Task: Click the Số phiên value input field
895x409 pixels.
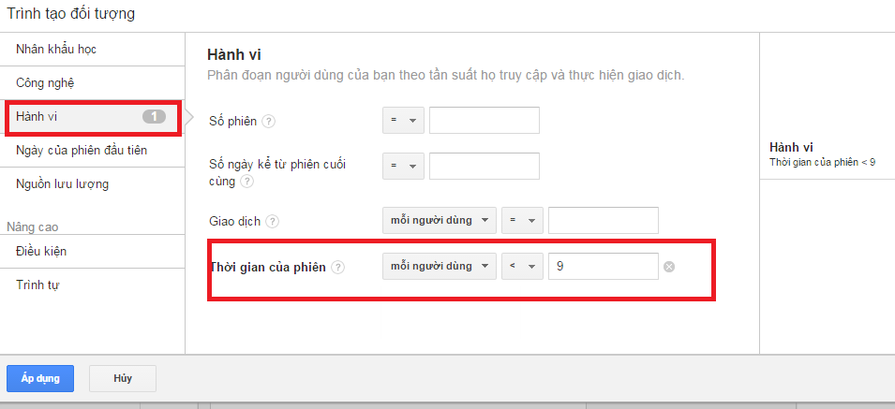Action: coord(484,121)
